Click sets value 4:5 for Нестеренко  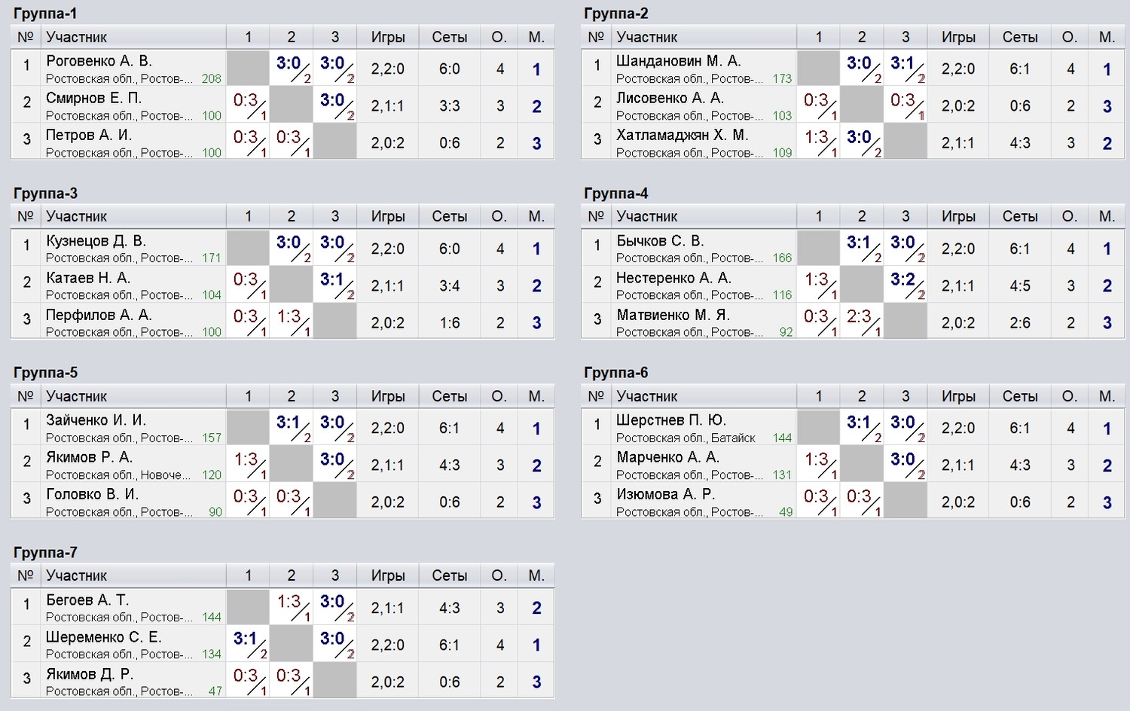coord(1020,286)
